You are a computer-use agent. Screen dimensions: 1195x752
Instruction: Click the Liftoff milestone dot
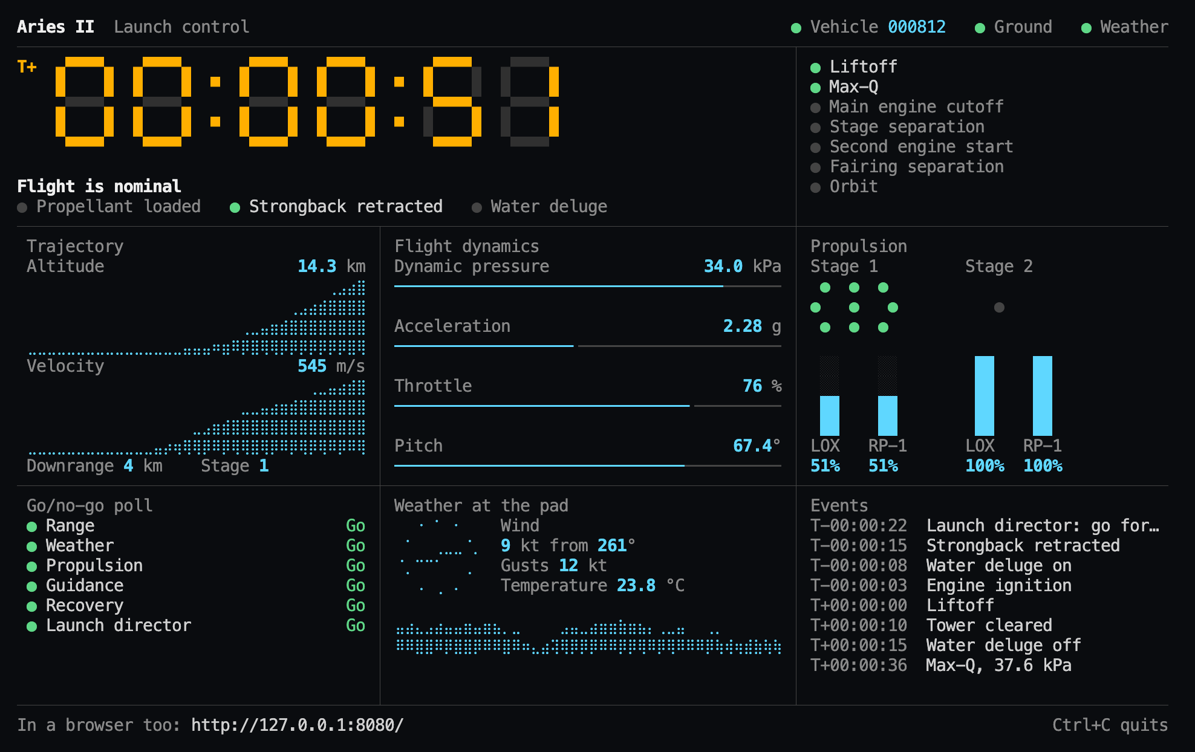[815, 68]
